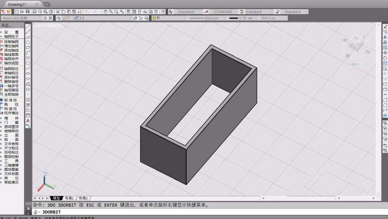Screen dimensions: 388x219
Task: Click the vertical scrollbar down arrow
Action: pyautogui.click(x=378, y=193)
